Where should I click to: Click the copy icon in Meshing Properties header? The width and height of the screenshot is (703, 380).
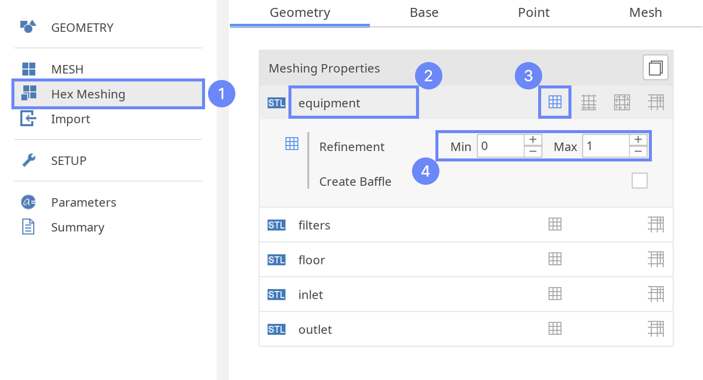[x=655, y=68]
